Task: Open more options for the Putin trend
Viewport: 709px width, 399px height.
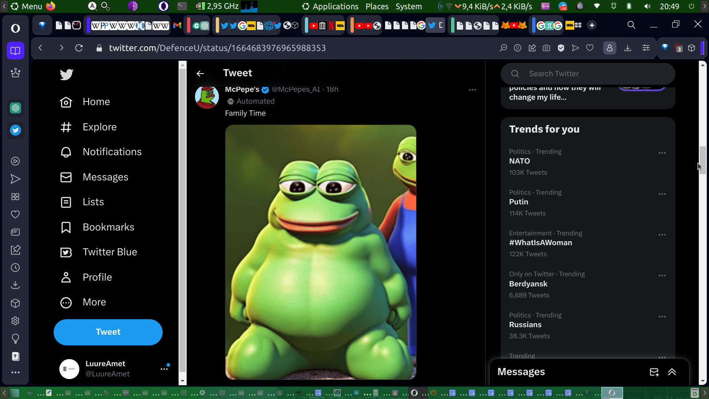Action: pos(662,194)
